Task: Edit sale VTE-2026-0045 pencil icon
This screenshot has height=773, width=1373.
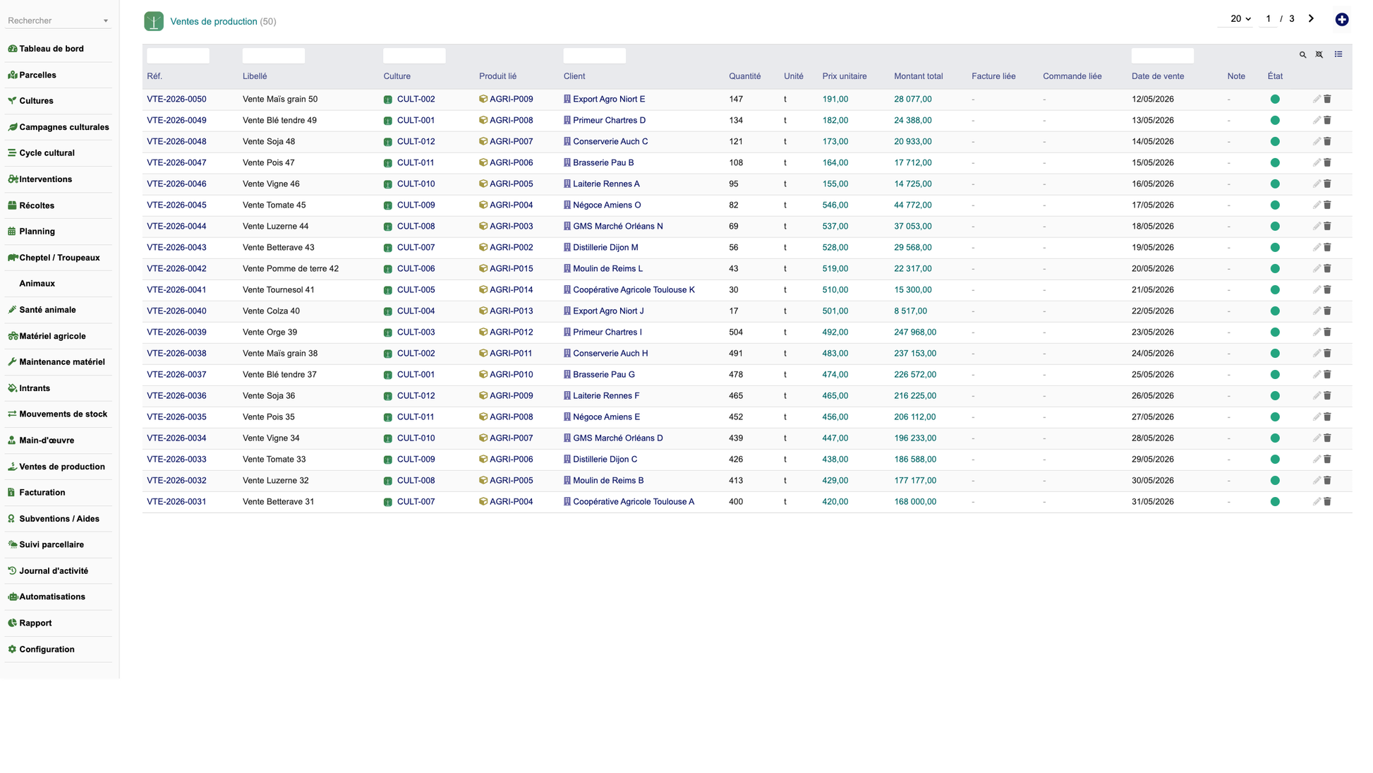Action: [1316, 205]
